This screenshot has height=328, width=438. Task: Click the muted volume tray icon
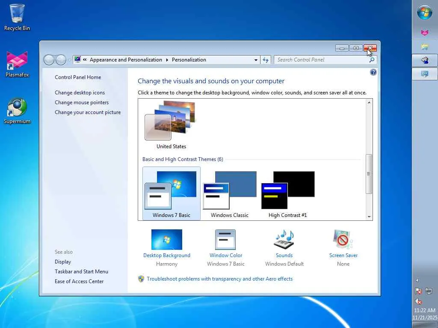click(418, 301)
